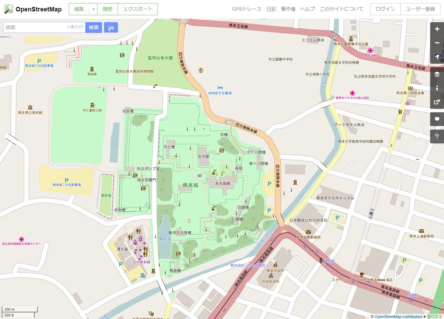
Task: Click the cafe icon above スターバックスコーヒー
Action: point(362,274)
